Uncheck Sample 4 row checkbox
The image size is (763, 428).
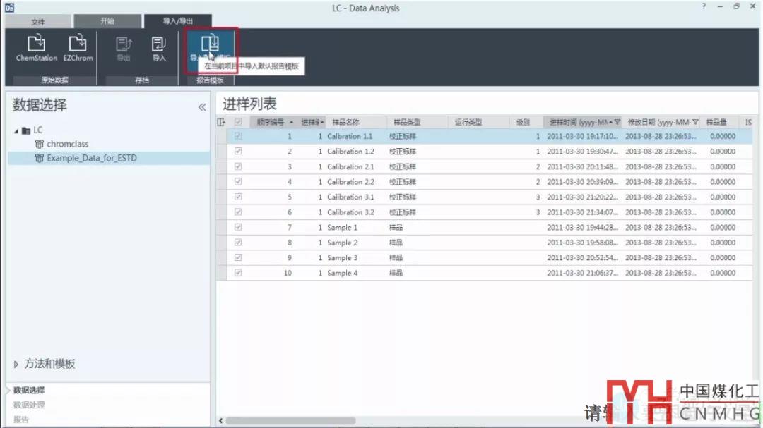point(238,273)
